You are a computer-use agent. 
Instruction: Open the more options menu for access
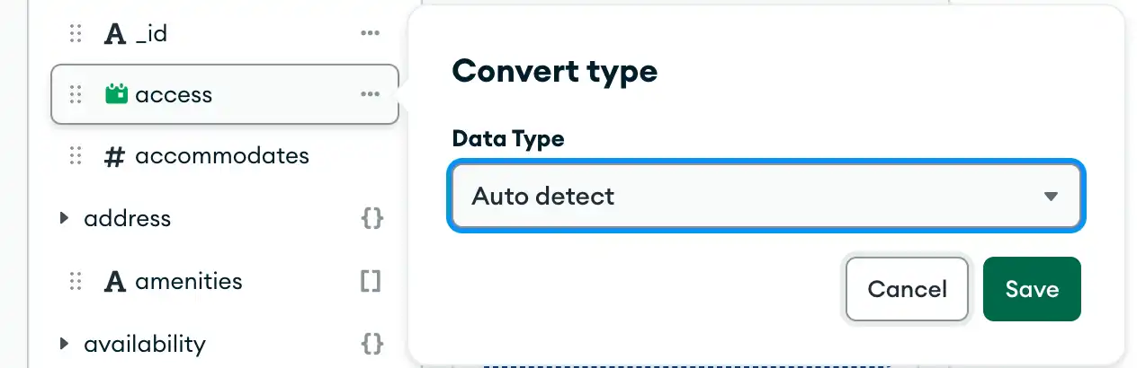tap(370, 94)
